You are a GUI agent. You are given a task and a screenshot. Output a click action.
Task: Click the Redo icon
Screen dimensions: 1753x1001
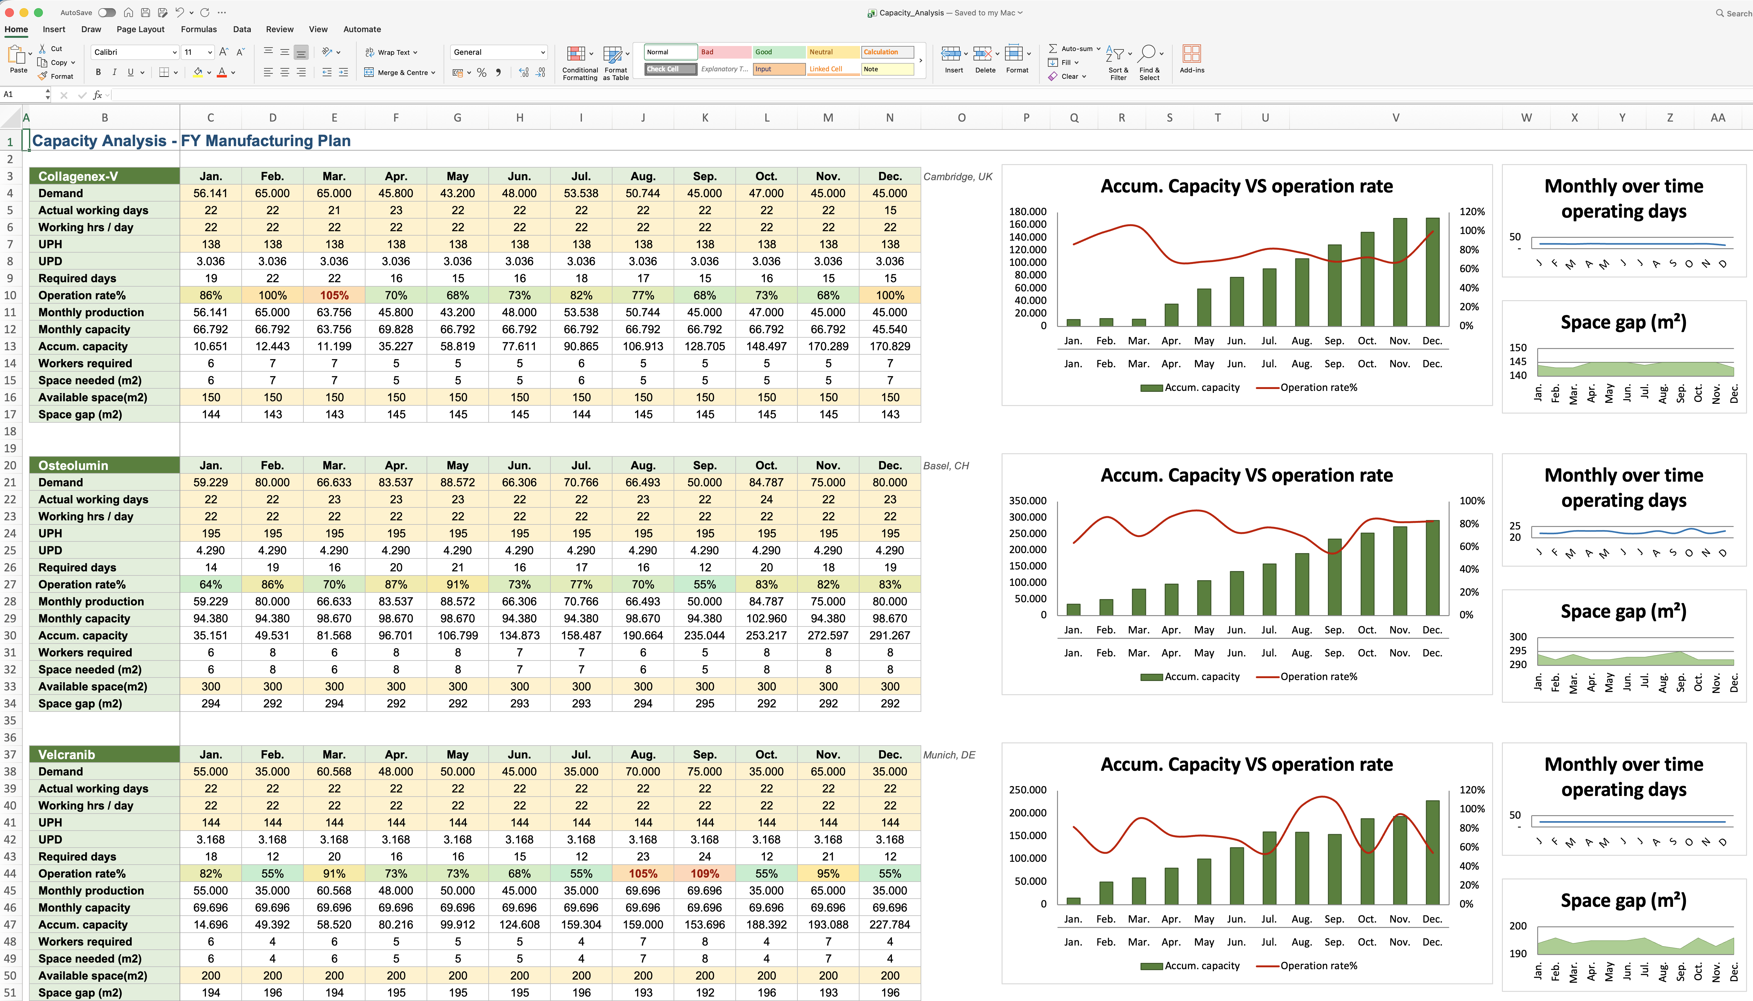(205, 12)
